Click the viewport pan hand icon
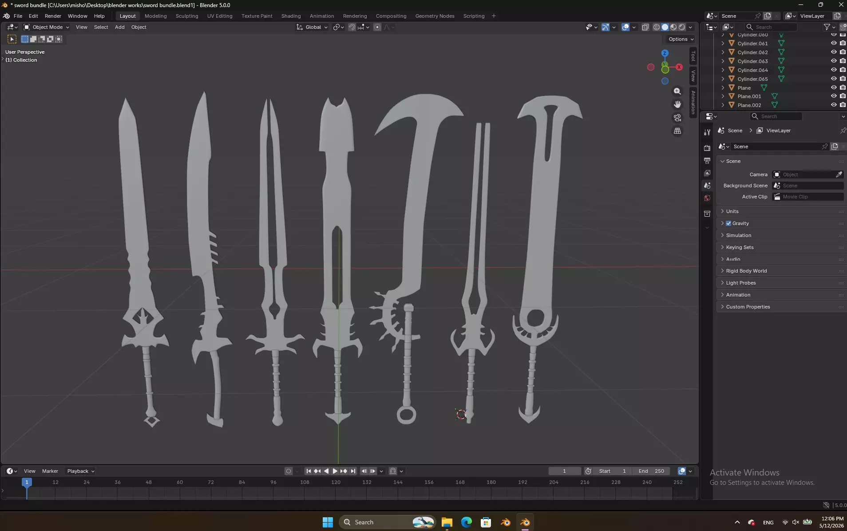The height and width of the screenshot is (531, 847). point(677,104)
